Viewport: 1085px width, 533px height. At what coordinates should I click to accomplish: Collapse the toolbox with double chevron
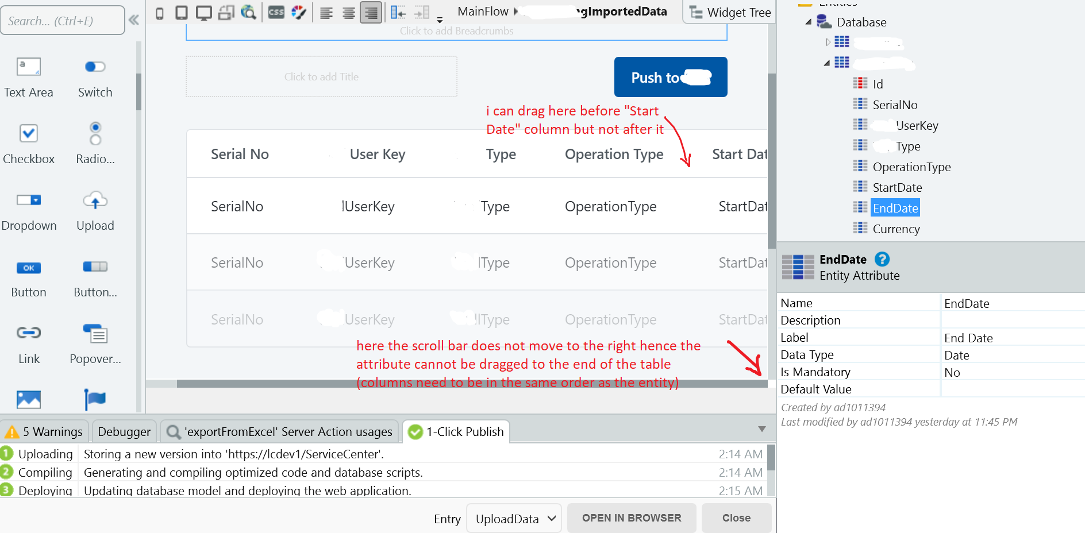tap(134, 21)
